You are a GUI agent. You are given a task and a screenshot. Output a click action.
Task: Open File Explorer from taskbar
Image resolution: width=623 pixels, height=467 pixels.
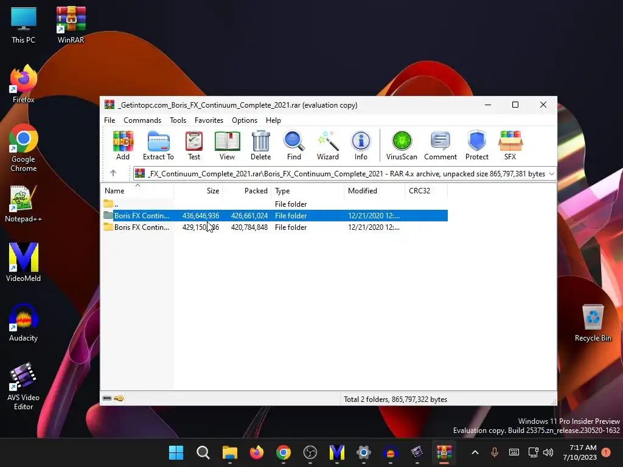click(229, 452)
